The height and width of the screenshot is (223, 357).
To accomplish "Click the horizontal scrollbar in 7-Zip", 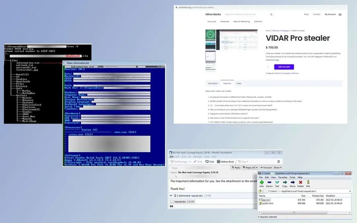I will (294, 212).
